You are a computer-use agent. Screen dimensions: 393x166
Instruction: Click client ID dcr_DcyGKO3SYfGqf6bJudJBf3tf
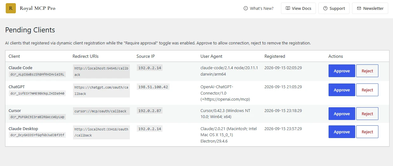pos(37,135)
